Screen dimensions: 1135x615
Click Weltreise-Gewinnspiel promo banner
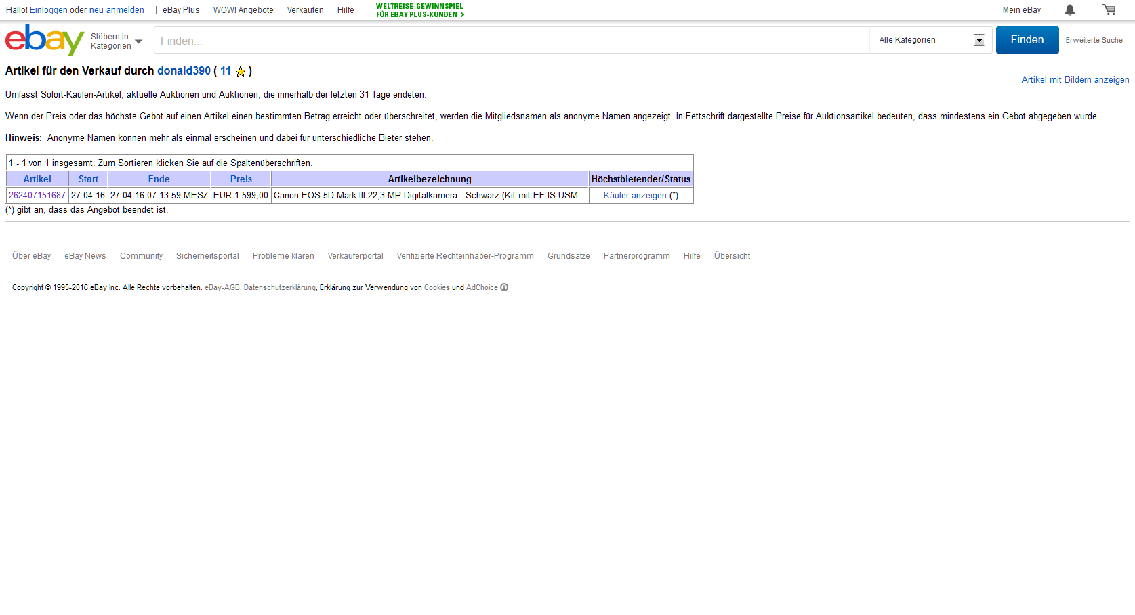[420, 10]
